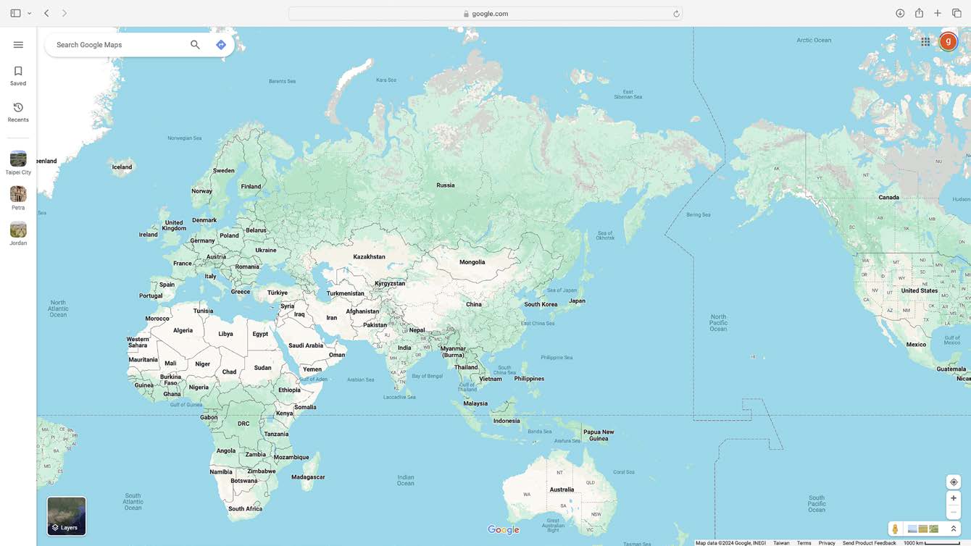Image resolution: width=971 pixels, height=546 pixels.
Task: Toggle the Safari sidebar
Action: tap(15, 13)
